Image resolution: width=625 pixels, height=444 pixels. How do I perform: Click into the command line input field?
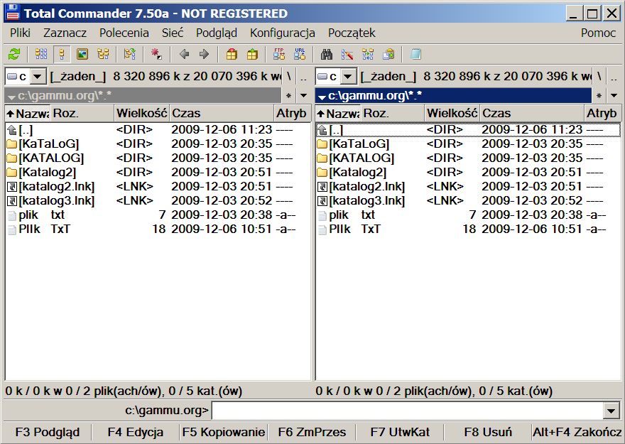pyautogui.click(x=407, y=410)
